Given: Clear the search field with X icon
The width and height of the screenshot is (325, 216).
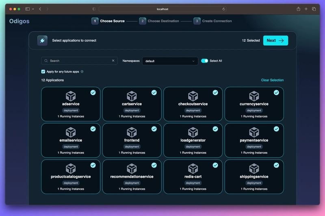Looking at the screenshot, I should [113, 61].
